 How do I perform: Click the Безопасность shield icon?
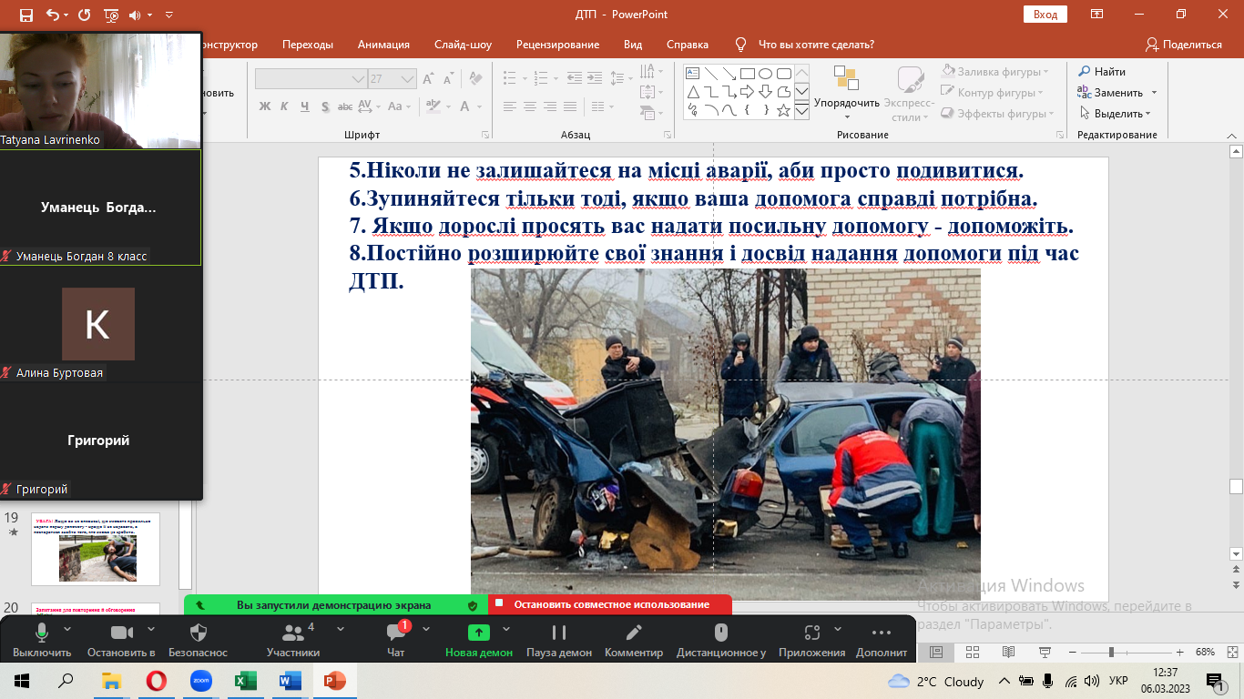pyautogui.click(x=199, y=633)
